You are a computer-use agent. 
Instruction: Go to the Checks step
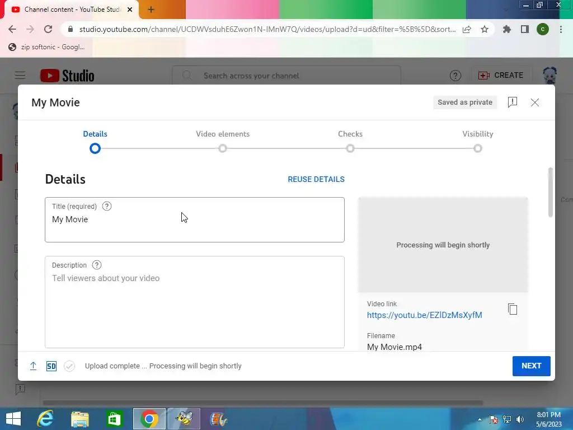[x=350, y=141]
